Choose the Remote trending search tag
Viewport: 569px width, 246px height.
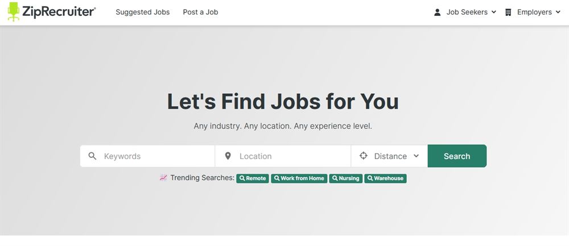tap(253, 178)
